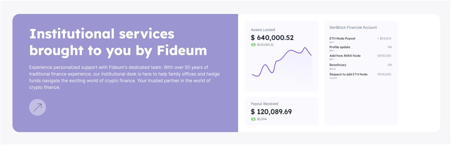Click the Fideum description paragraph
The image size is (452, 146).
pos(124,77)
